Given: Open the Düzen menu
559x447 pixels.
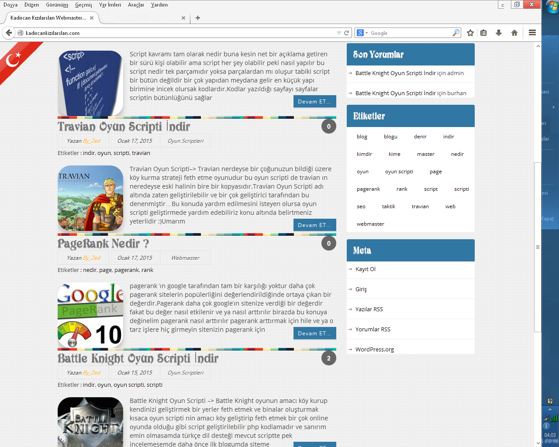Looking at the screenshot, I should coord(31,5).
